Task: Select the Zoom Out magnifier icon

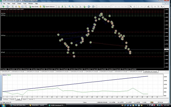Action: [73, 7]
